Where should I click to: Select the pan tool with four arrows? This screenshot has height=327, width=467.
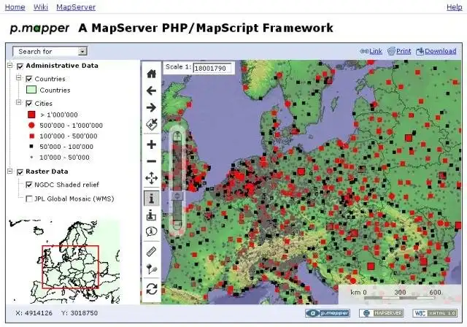152,178
